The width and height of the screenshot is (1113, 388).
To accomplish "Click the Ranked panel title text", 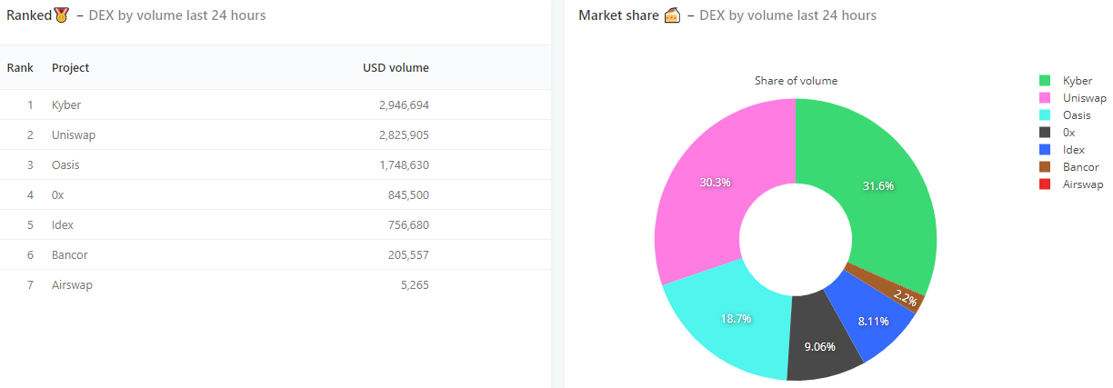I will click(x=29, y=15).
